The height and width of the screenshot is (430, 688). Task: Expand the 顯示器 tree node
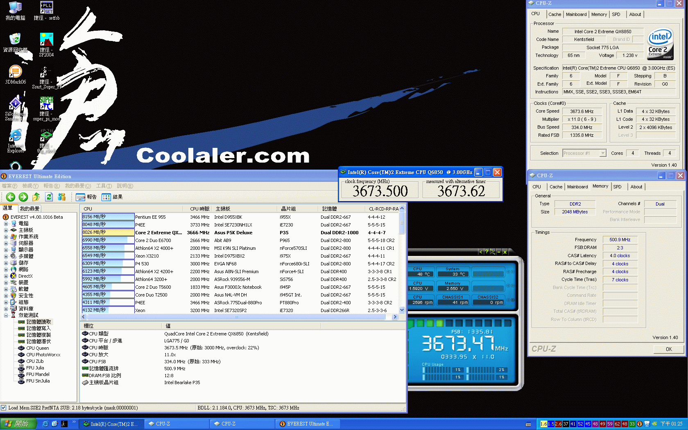point(6,250)
